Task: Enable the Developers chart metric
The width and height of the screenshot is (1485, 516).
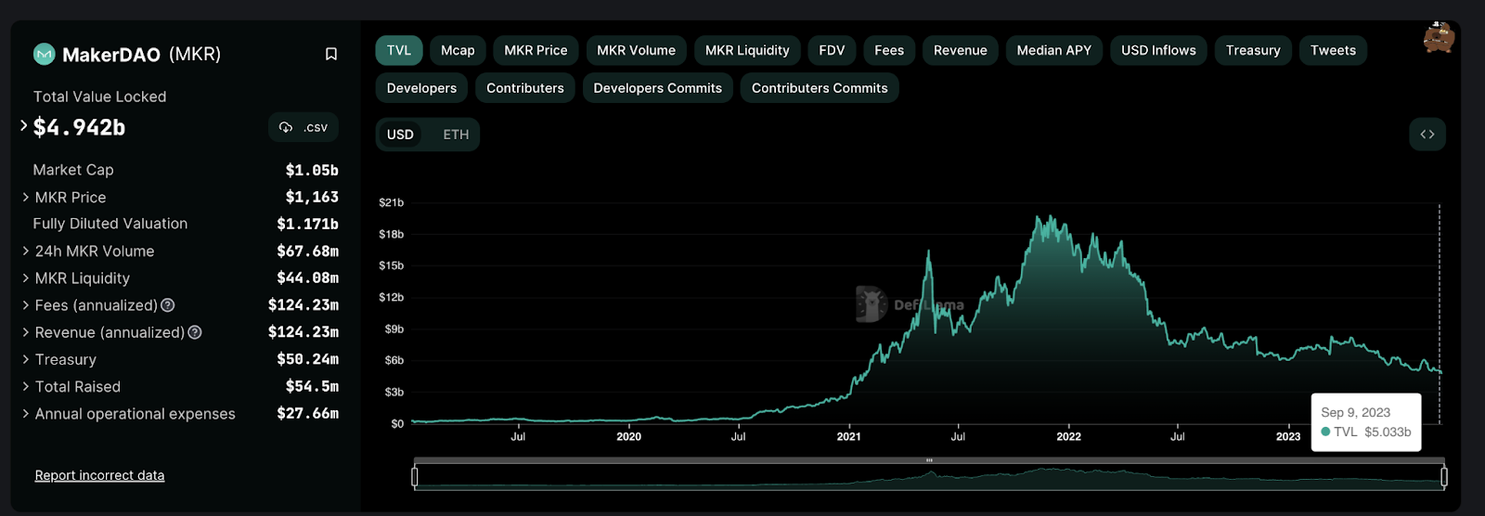Action: [x=421, y=88]
